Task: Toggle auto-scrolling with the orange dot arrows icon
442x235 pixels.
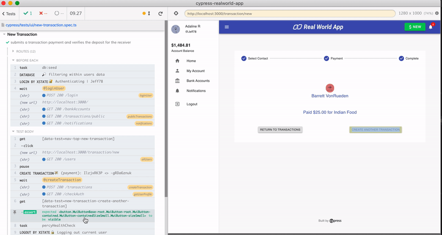Action: (x=147, y=13)
